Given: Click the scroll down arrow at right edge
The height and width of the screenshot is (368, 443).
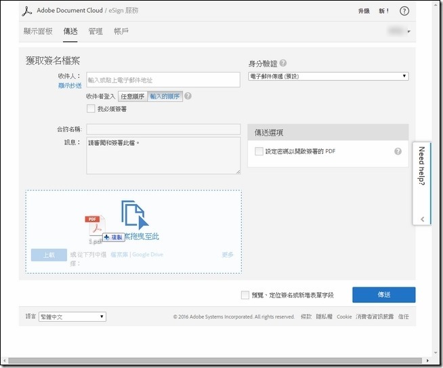Looking at the screenshot, I should click(436, 352).
